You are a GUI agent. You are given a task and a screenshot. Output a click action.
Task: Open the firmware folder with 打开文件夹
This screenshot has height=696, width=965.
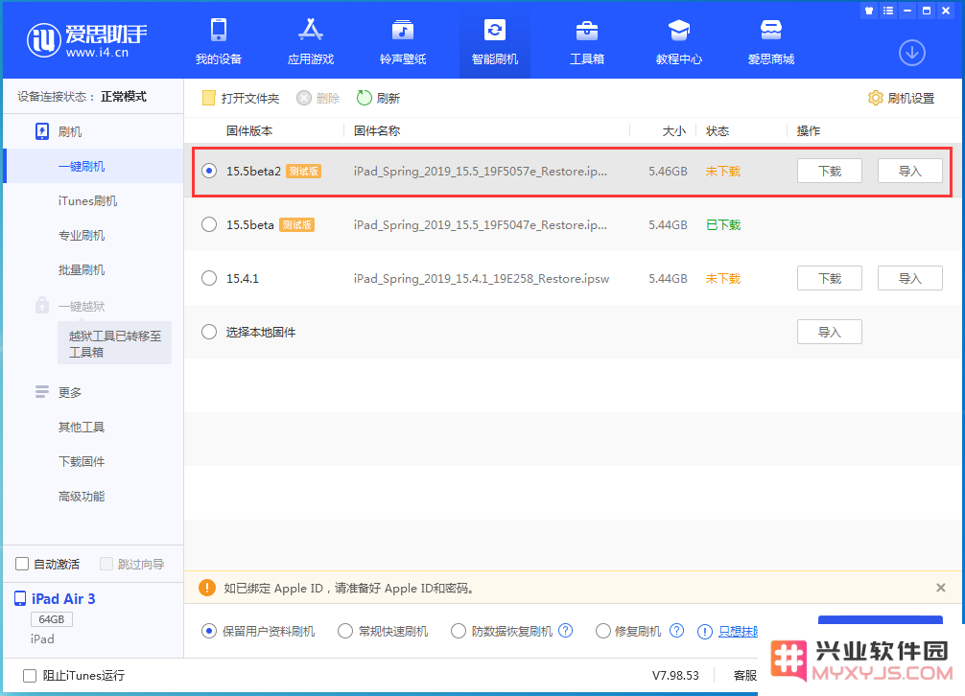click(x=241, y=98)
